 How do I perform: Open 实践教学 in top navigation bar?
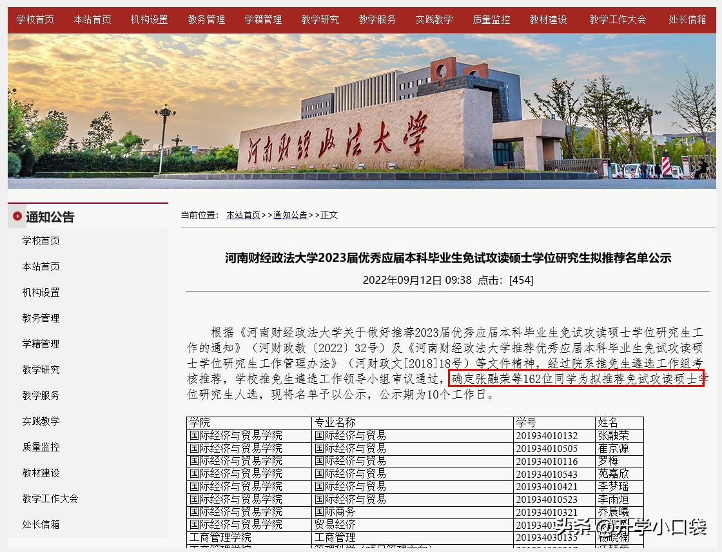pos(434,20)
